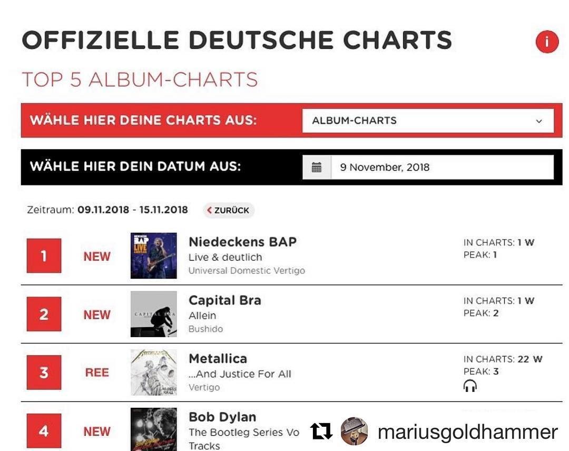Open Capital Bra Allein cover

click(153, 314)
